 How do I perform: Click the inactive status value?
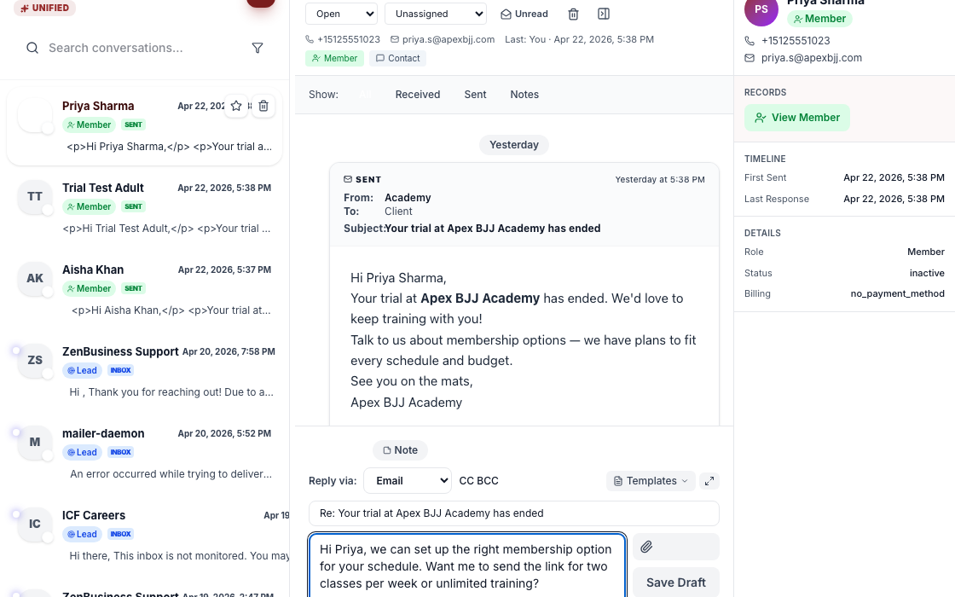point(927,273)
